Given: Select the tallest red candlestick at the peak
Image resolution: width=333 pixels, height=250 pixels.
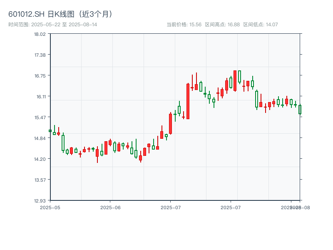Looking at the screenshot, I should click(x=236, y=81).
